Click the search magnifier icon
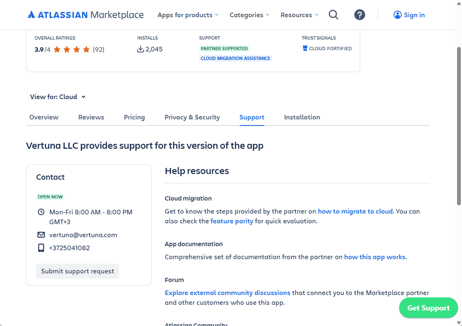The width and height of the screenshot is (462, 326). pos(333,15)
